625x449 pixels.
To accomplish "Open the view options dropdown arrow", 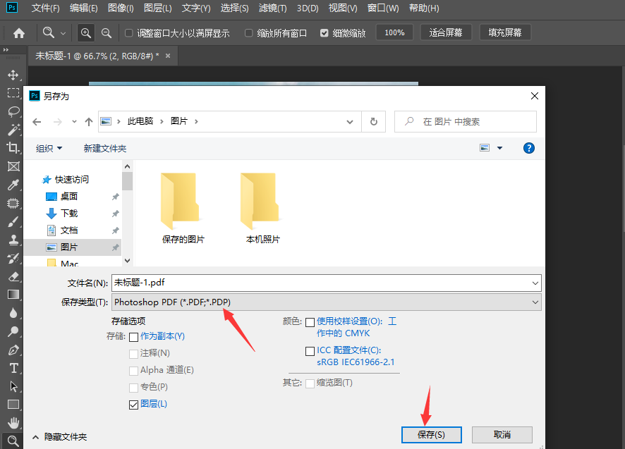I will coord(499,148).
